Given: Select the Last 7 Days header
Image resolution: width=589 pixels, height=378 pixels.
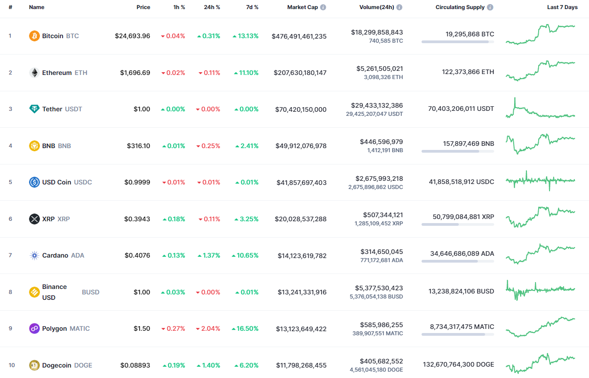Looking at the screenshot, I should (x=562, y=7).
